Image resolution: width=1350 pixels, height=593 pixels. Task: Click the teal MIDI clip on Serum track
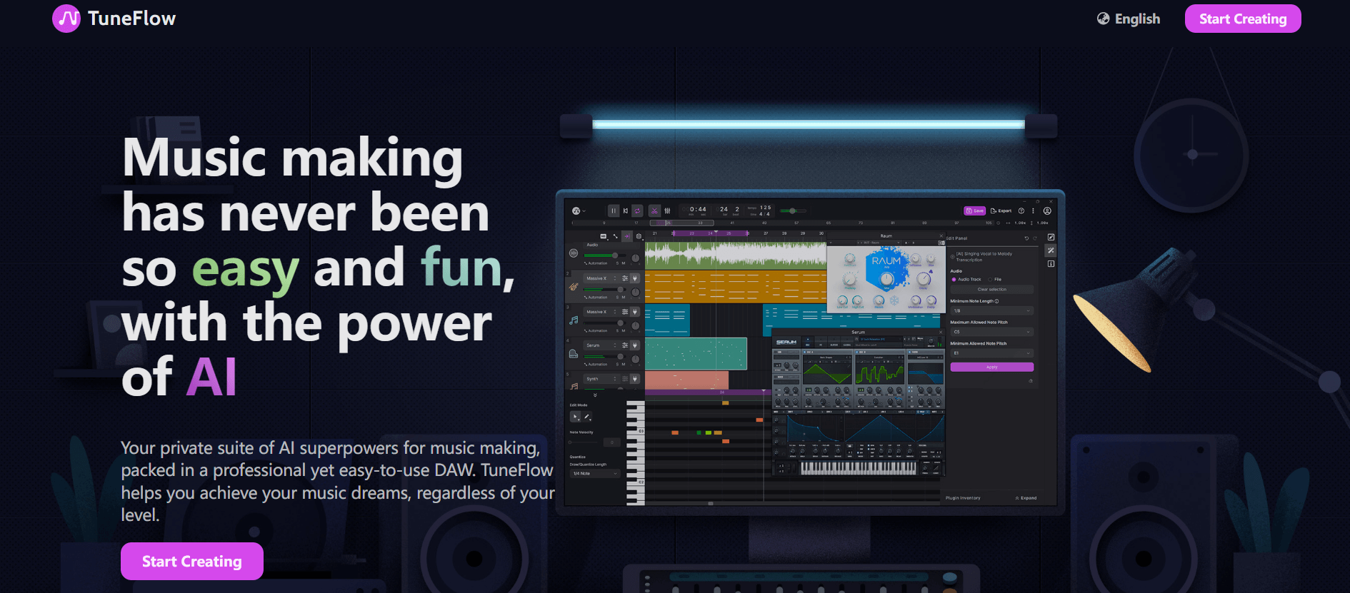click(696, 354)
